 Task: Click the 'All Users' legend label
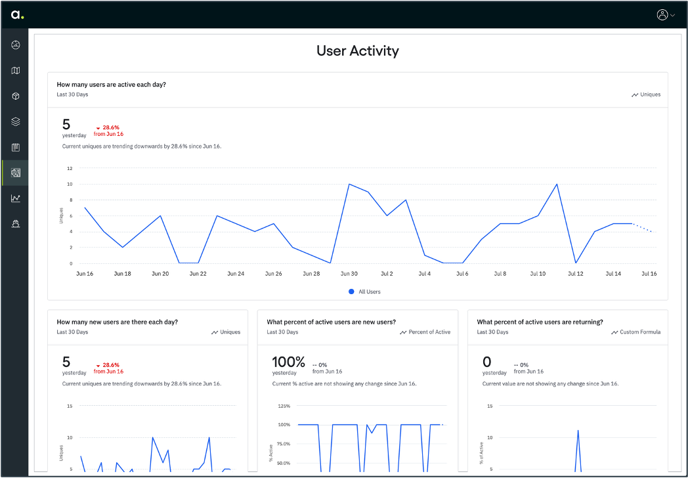(x=370, y=292)
